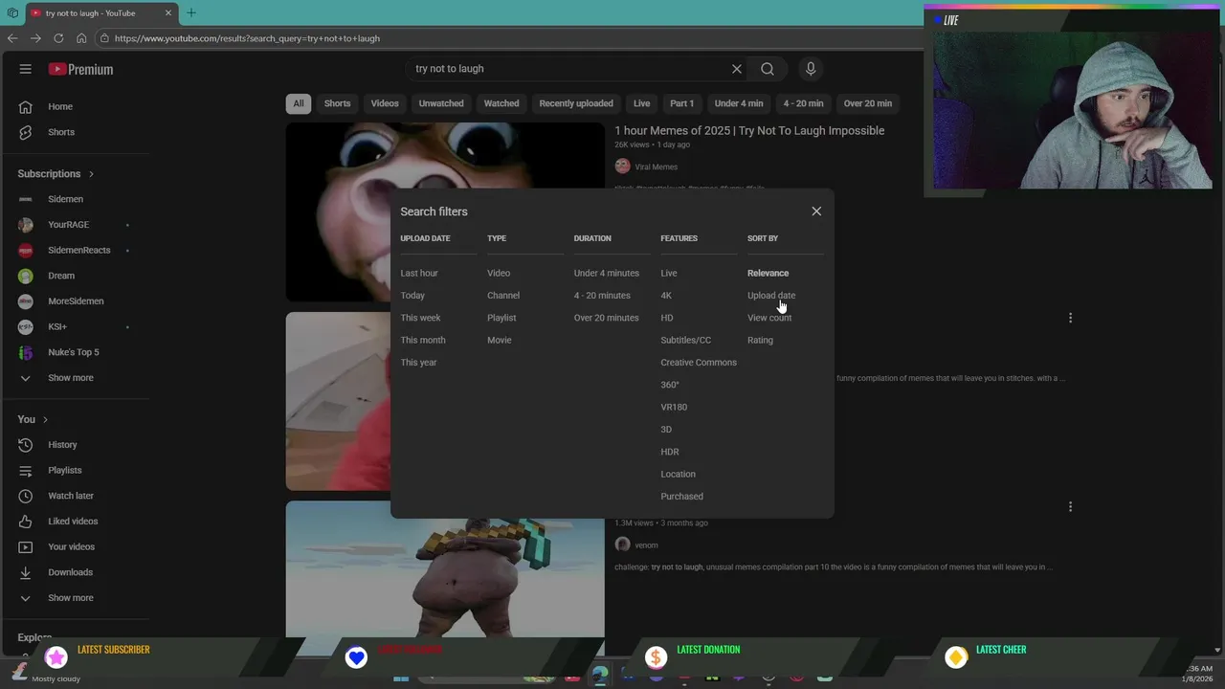1225x689 pixels.
Task: Filter type to Playlist
Action: (x=501, y=318)
